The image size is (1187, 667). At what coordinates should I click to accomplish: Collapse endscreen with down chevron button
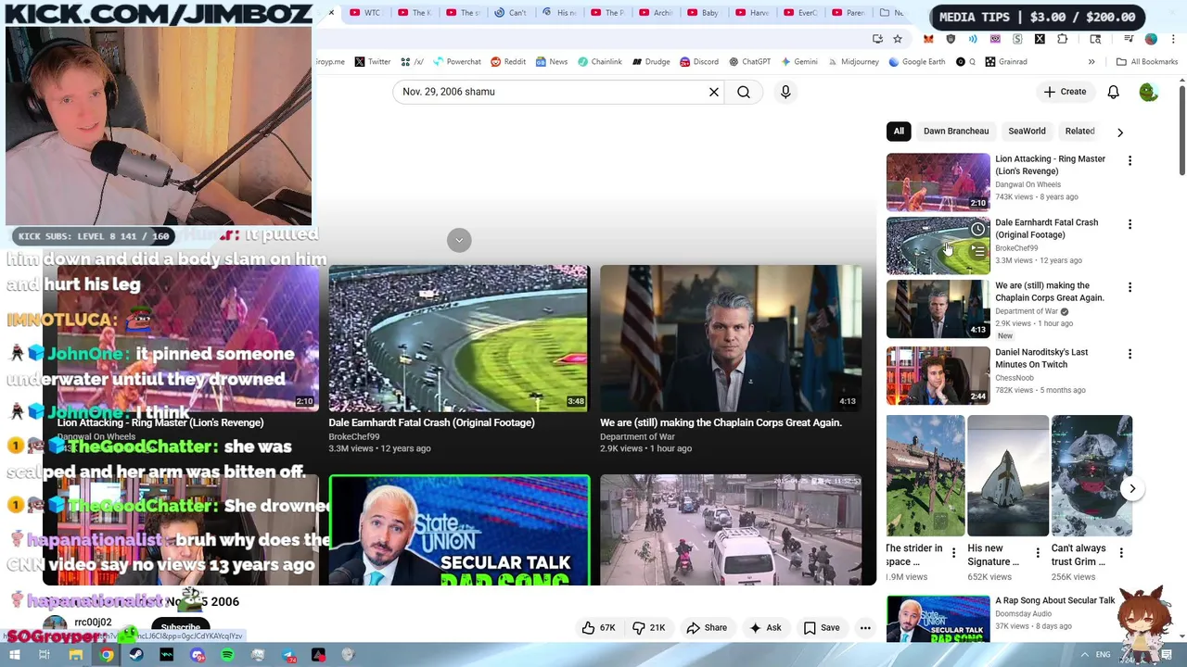459,240
